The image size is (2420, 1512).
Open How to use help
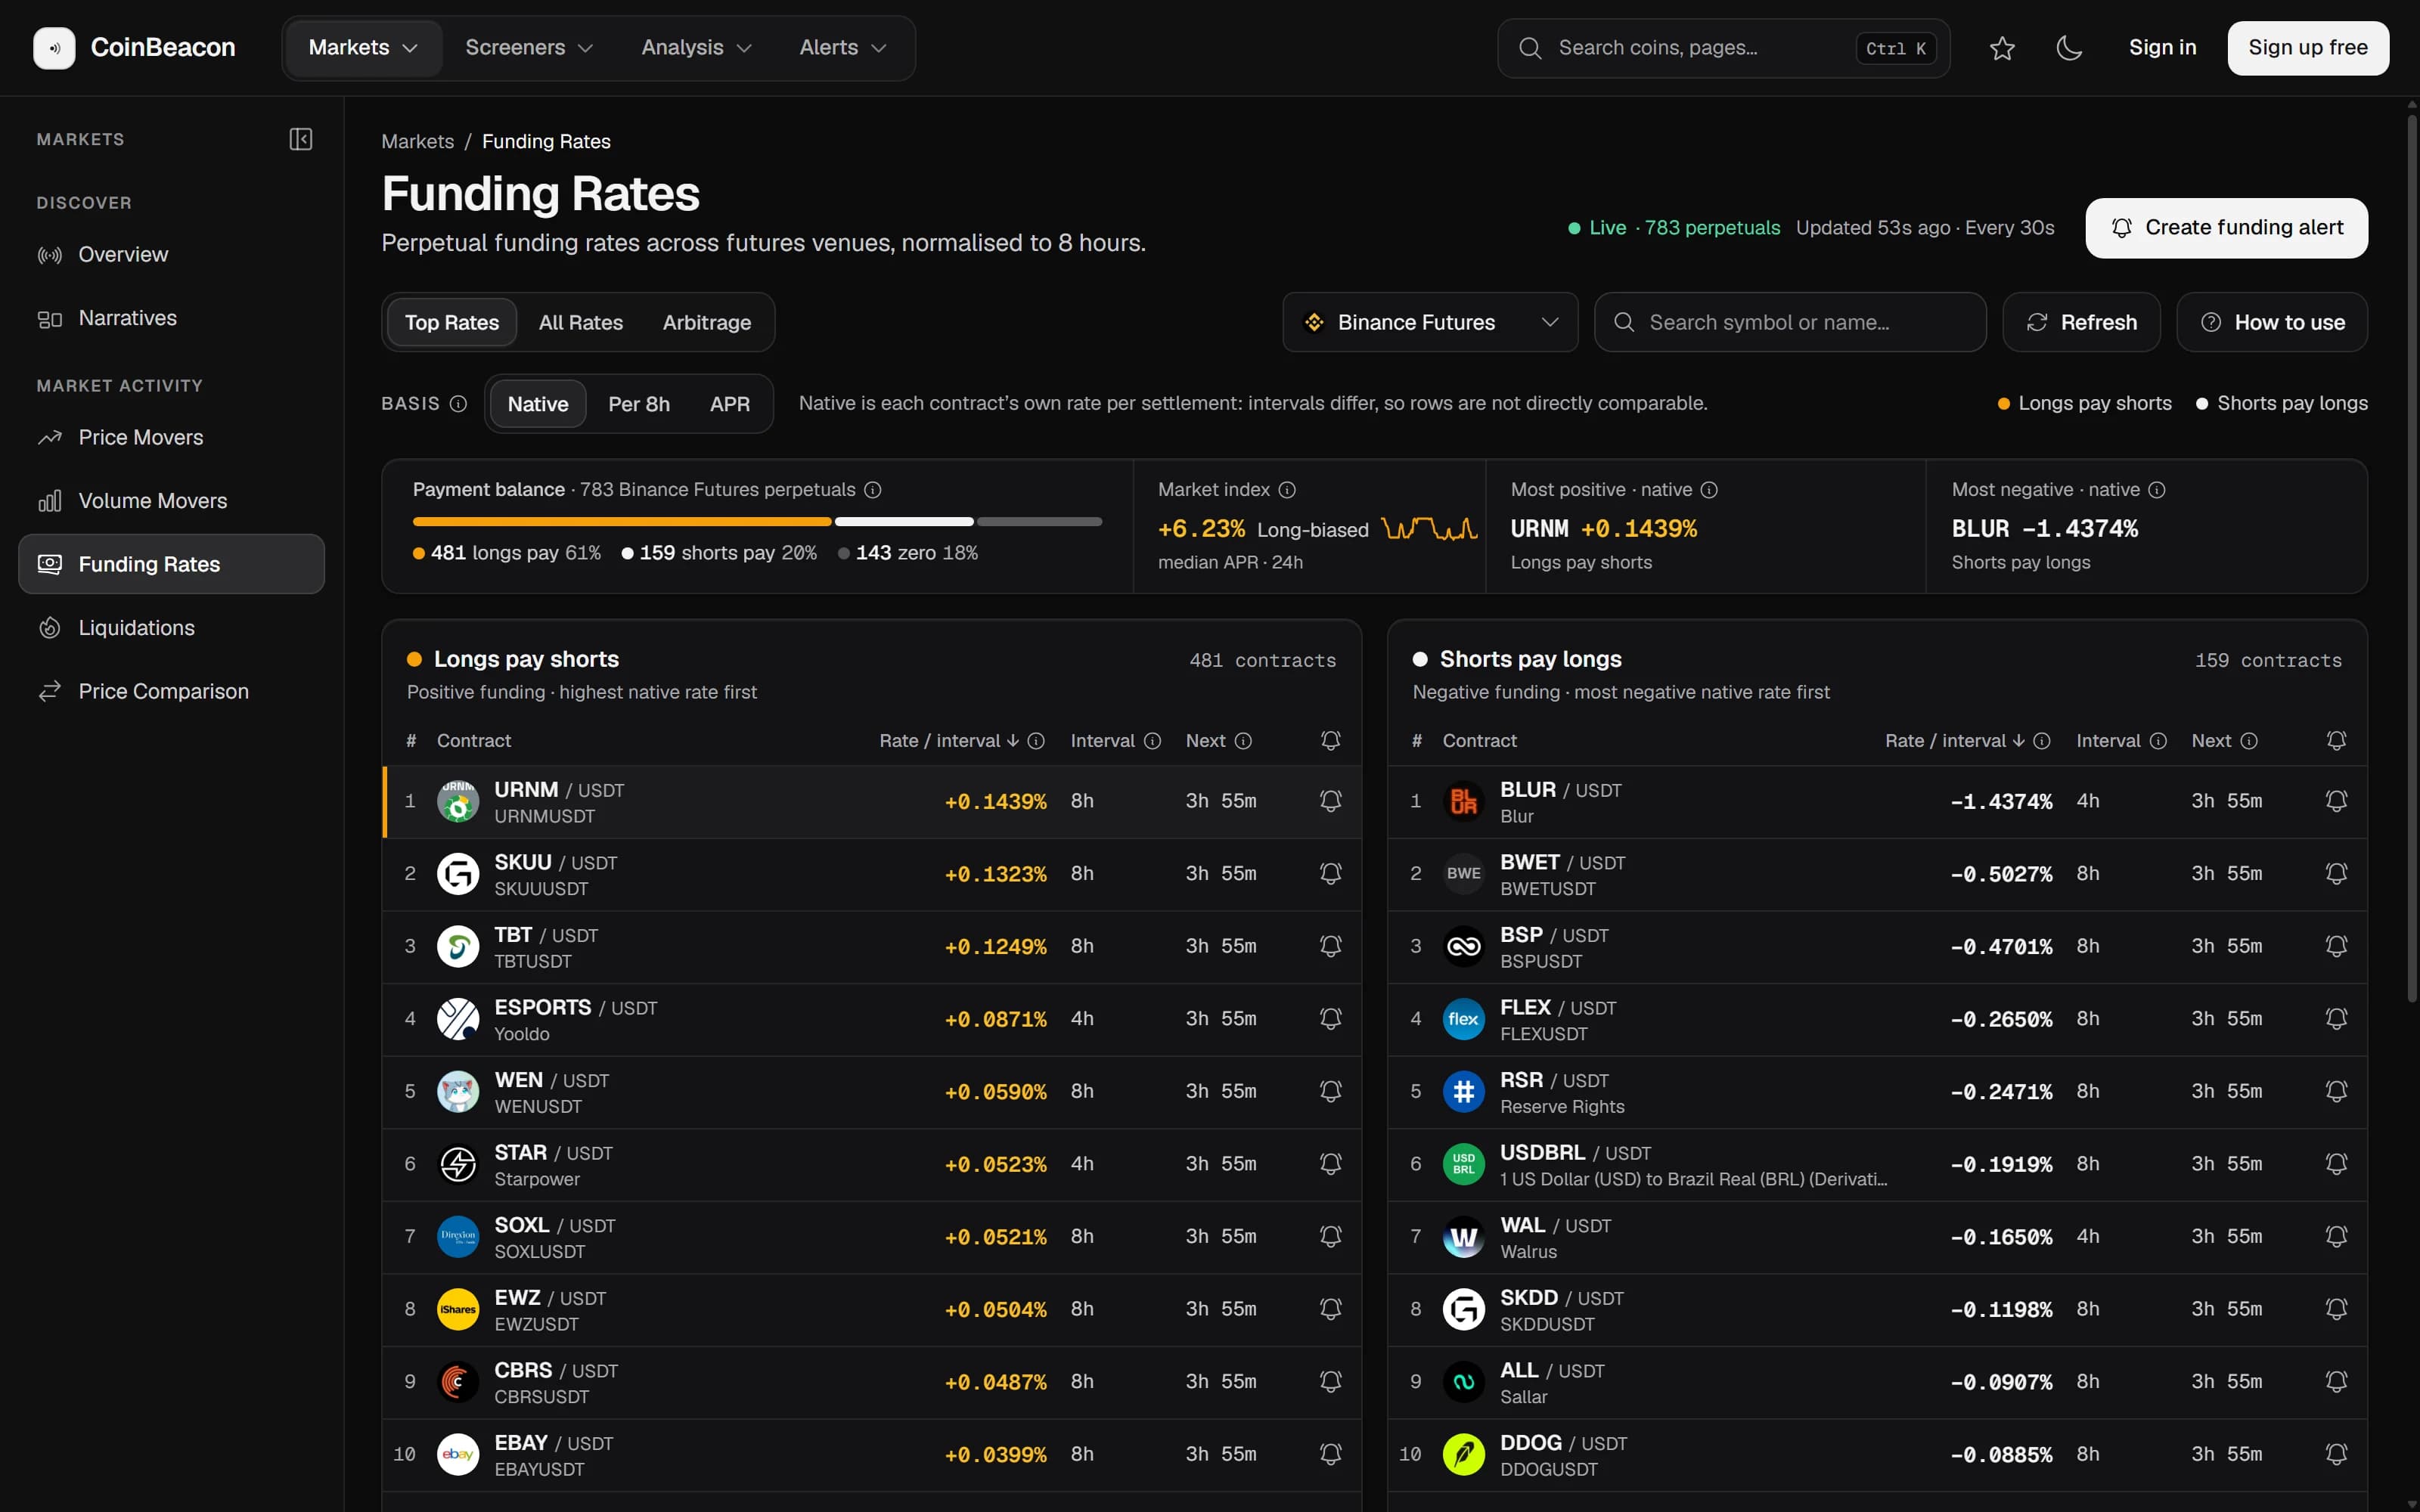pos(2272,322)
